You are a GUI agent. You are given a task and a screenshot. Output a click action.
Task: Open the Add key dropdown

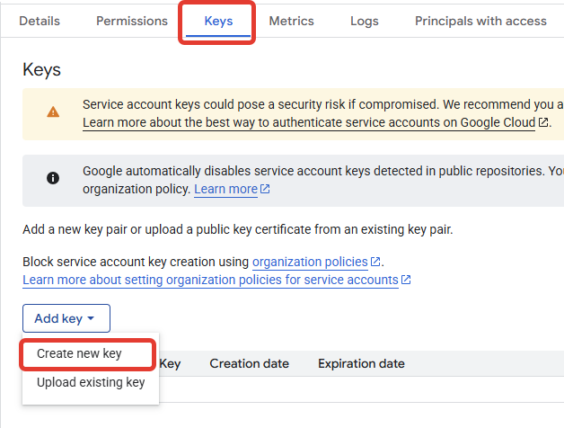tap(66, 318)
